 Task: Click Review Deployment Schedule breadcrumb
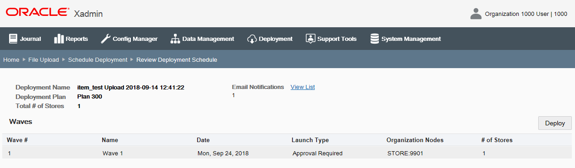click(x=177, y=59)
